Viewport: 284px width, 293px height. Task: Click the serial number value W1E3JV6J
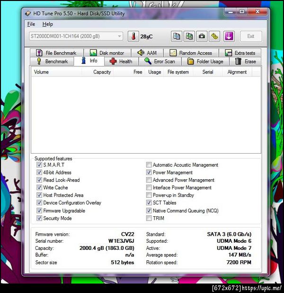pos(121,241)
